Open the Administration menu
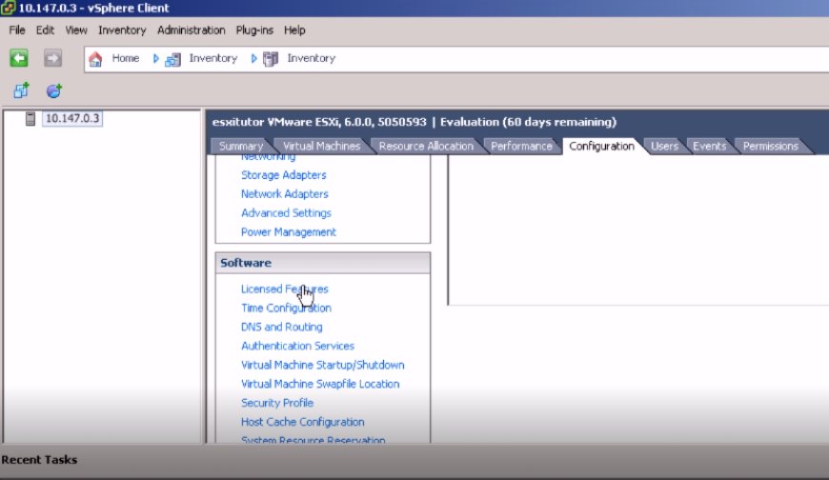 [x=191, y=30]
